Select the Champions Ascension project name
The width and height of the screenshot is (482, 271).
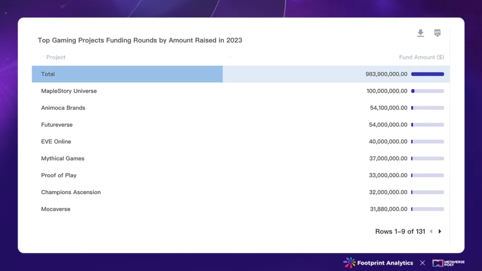point(71,192)
